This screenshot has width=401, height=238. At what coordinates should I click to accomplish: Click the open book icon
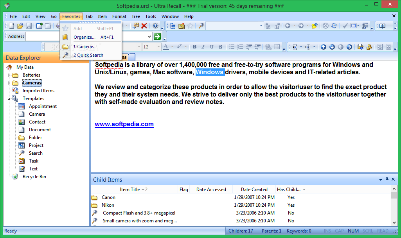(x=382, y=26)
